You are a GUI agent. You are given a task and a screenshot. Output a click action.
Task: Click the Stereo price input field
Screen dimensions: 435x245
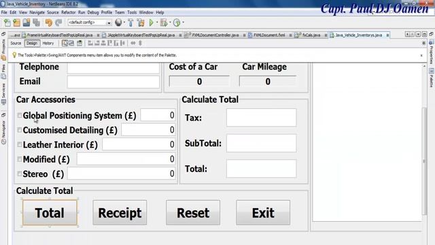(x=121, y=174)
